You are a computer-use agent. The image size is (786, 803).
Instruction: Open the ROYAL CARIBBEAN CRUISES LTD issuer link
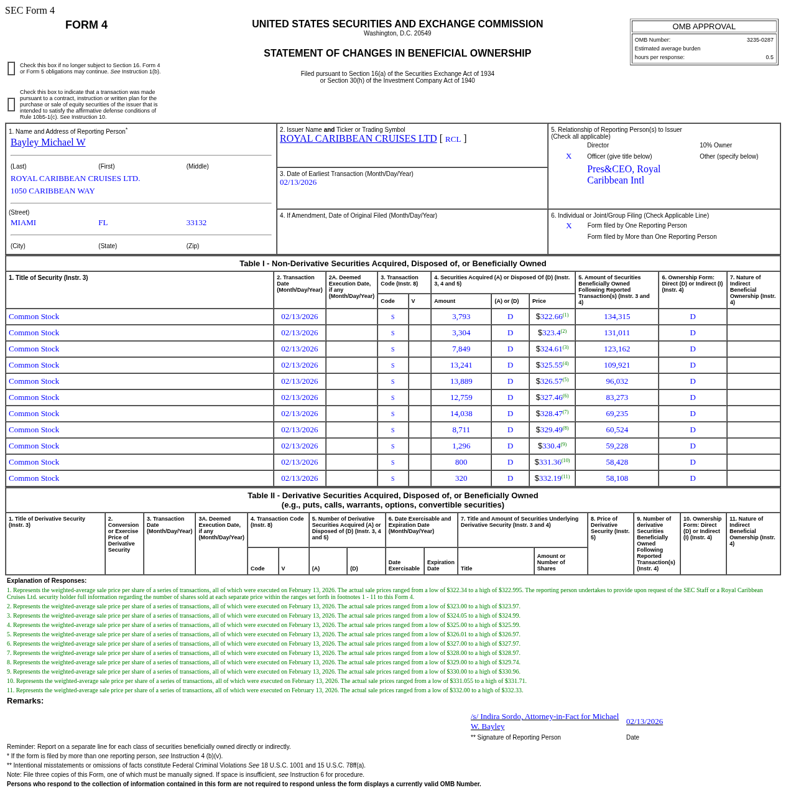click(358, 139)
